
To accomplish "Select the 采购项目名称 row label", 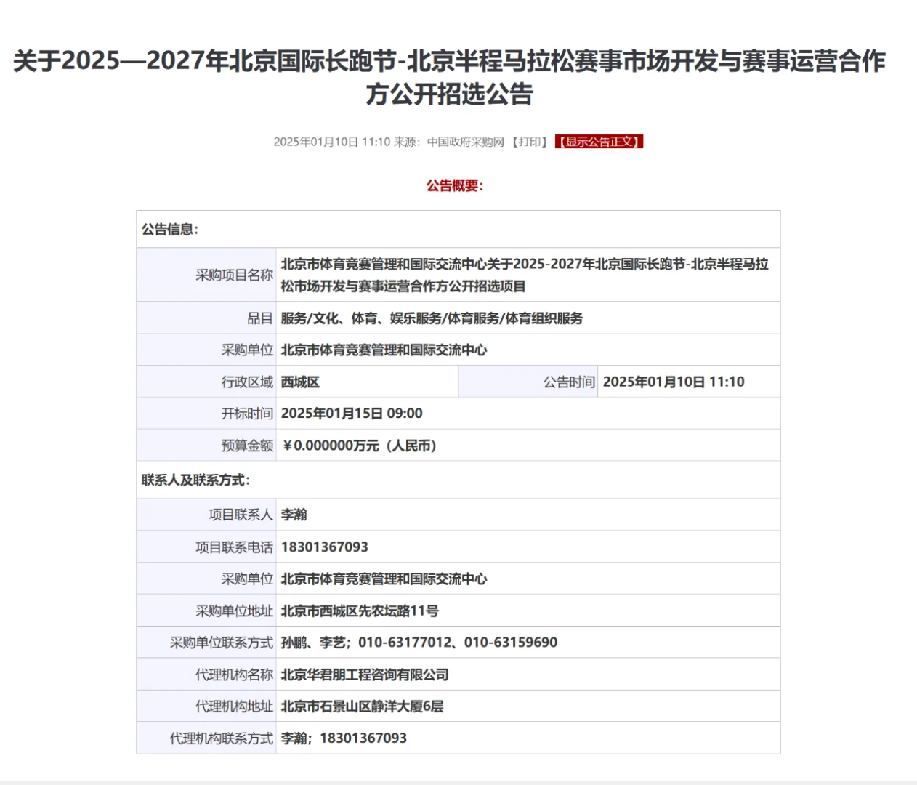I will pyautogui.click(x=233, y=274).
